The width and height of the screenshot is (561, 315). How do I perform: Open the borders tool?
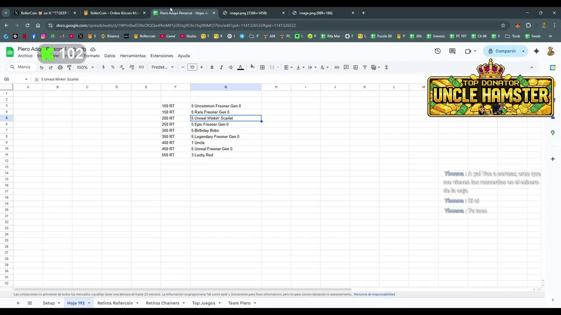tap(262, 67)
